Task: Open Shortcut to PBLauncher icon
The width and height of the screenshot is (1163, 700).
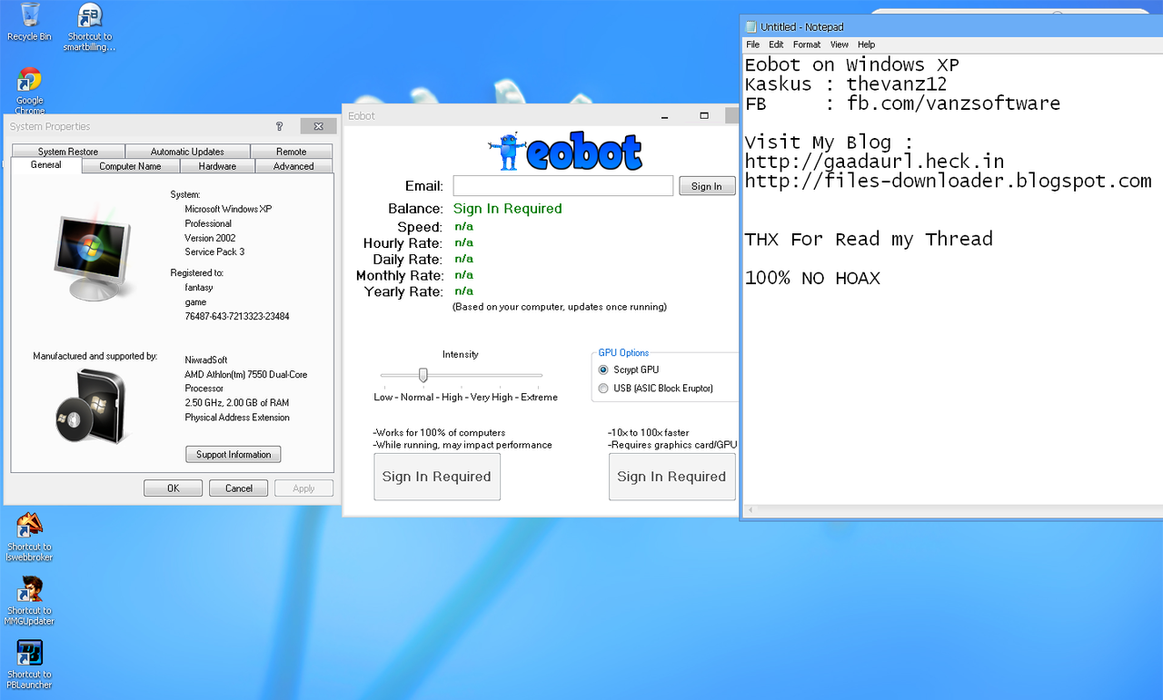Action: coord(29,664)
